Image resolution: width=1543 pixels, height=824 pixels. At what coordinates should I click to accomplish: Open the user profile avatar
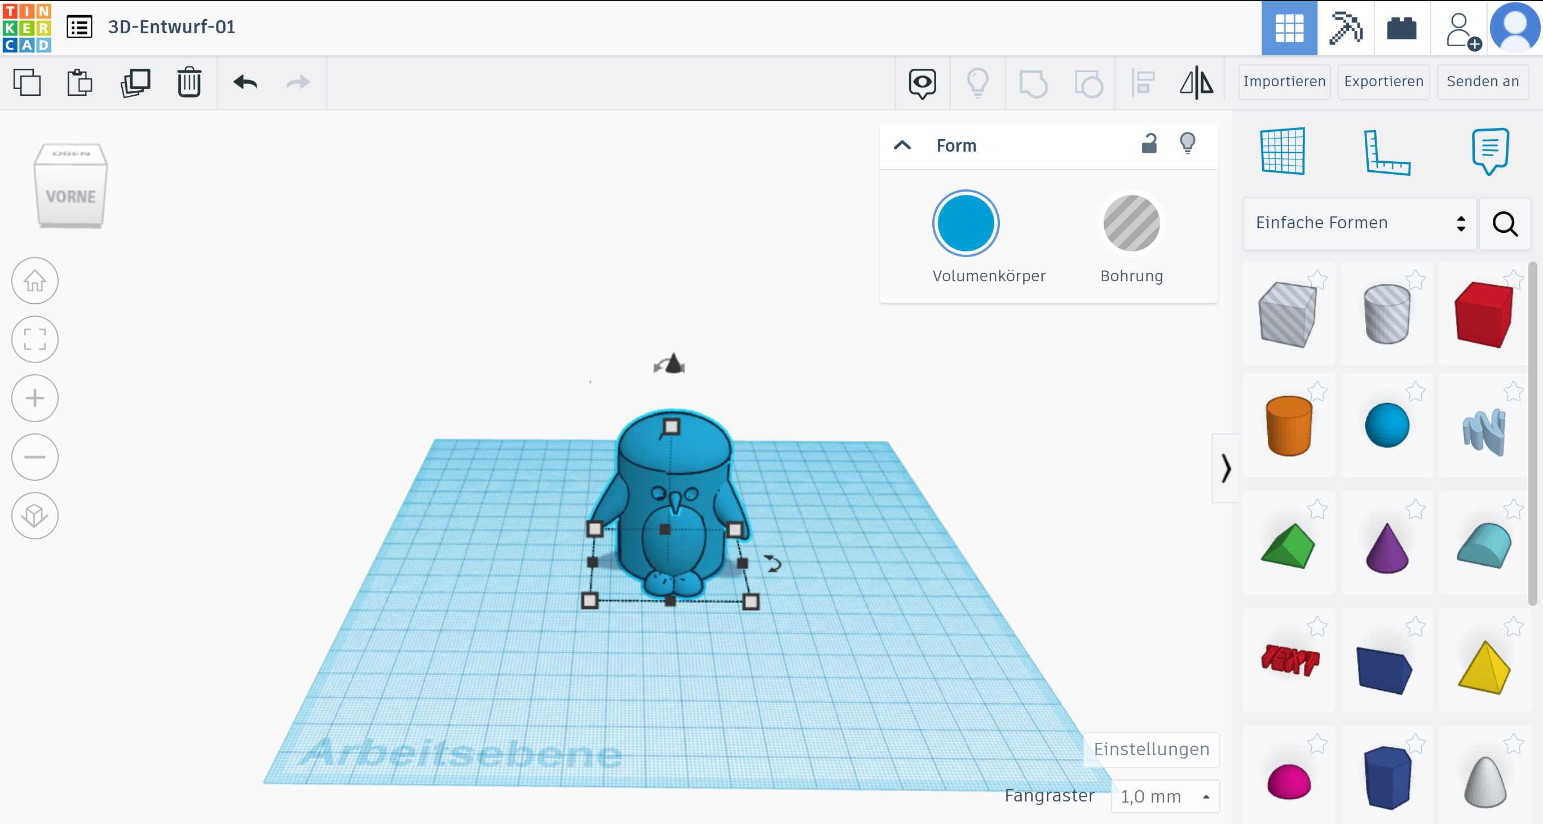1515,28
